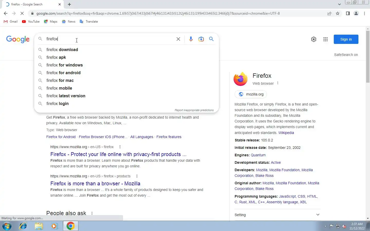Select suggestion firefox mobile
370x231 pixels.
[x=126, y=88]
